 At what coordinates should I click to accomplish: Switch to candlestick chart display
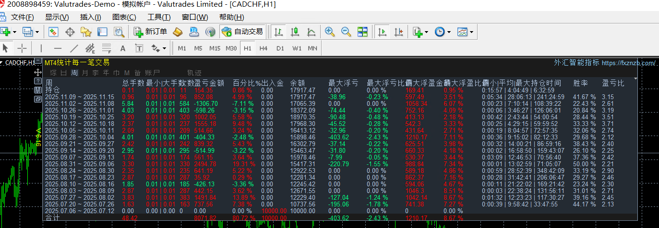pyautogui.click(x=295, y=32)
